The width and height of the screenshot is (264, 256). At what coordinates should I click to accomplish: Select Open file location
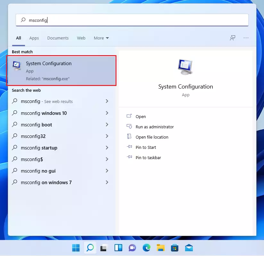click(x=152, y=137)
